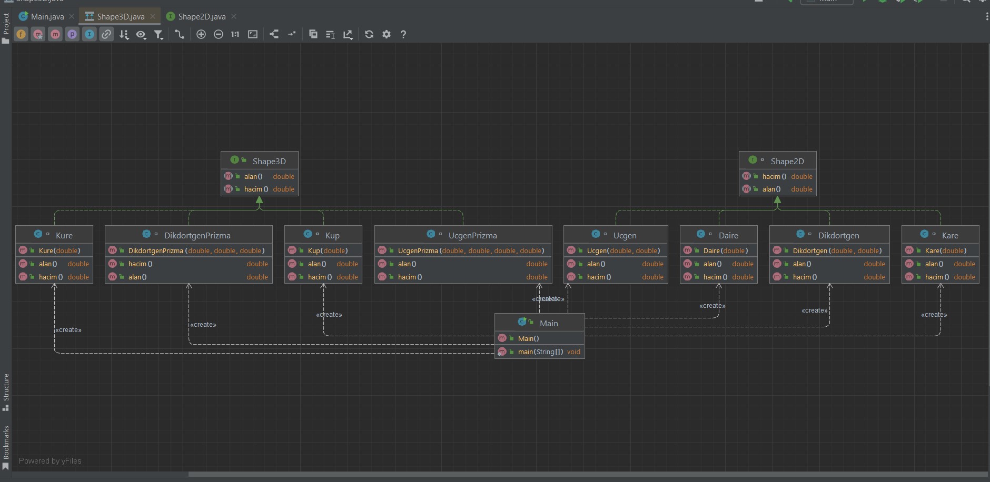990x482 pixels.
Task: Open the Project tool window
Action: [6, 28]
